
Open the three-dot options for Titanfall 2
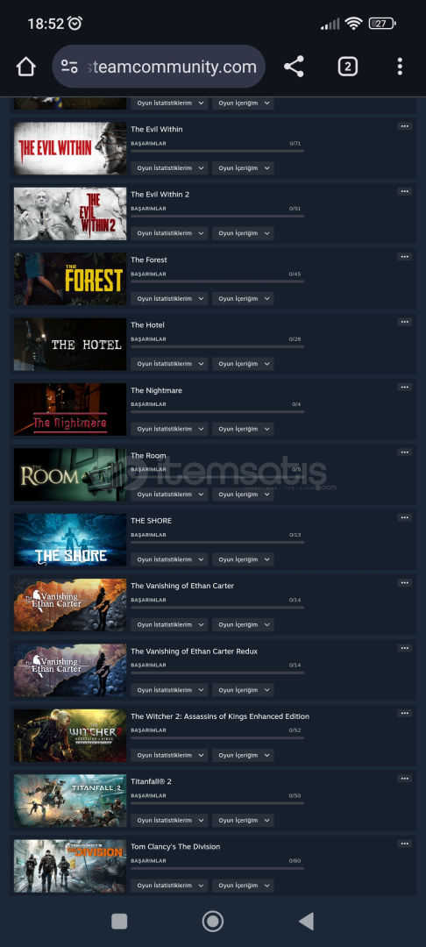coord(404,779)
